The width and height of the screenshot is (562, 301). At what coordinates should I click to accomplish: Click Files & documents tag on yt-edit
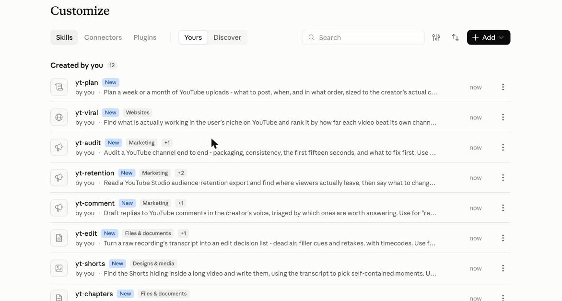[x=148, y=233]
